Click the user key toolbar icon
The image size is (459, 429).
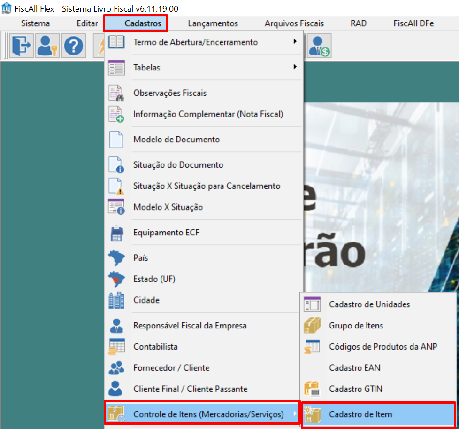pyautogui.click(x=48, y=46)
